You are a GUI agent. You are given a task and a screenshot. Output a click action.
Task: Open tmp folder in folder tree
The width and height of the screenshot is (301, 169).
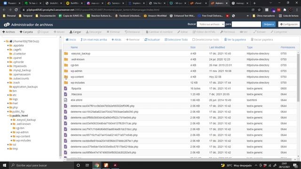[x=15, y=149]
